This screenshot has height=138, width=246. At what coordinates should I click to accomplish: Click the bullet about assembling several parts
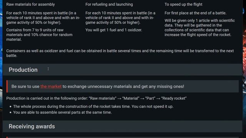coord(62,112)
